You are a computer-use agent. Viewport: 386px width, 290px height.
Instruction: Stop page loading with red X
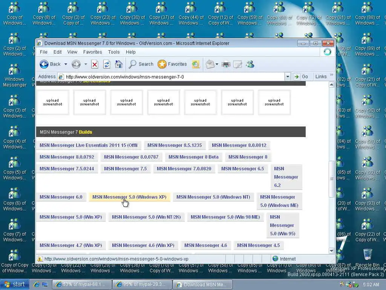point(95,64)
